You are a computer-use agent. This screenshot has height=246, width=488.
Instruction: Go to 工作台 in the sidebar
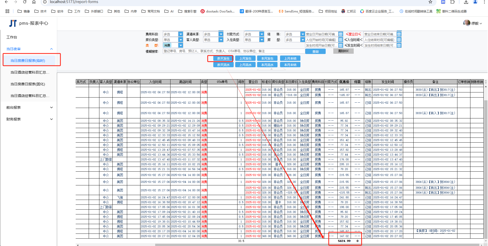(x=12, y=37)
